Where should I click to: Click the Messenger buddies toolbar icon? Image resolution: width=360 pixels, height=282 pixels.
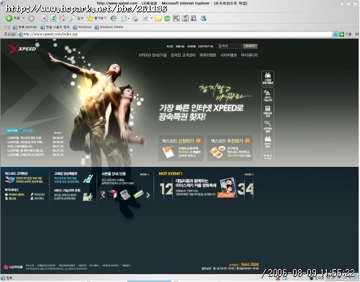click(203, 18)
